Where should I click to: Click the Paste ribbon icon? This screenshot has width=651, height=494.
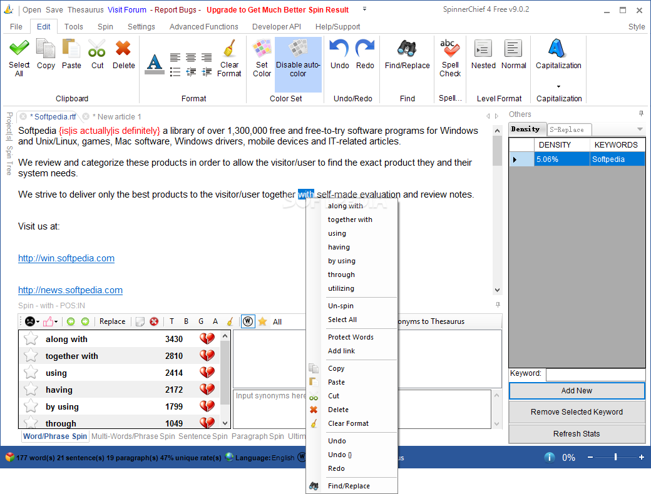tap(71, 49)
